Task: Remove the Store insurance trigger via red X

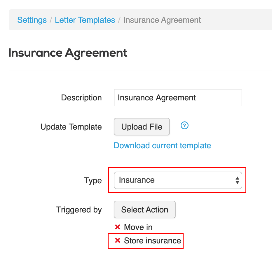Action: [118, 240]
